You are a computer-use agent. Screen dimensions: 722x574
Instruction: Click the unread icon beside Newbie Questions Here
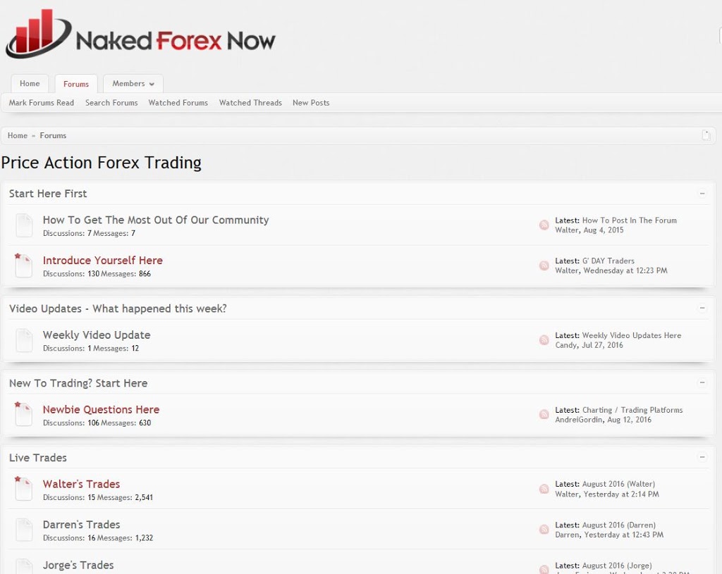24,415
